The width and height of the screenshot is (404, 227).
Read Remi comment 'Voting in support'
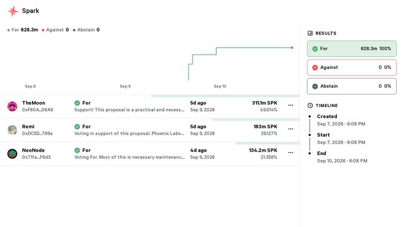click(130, 134)
